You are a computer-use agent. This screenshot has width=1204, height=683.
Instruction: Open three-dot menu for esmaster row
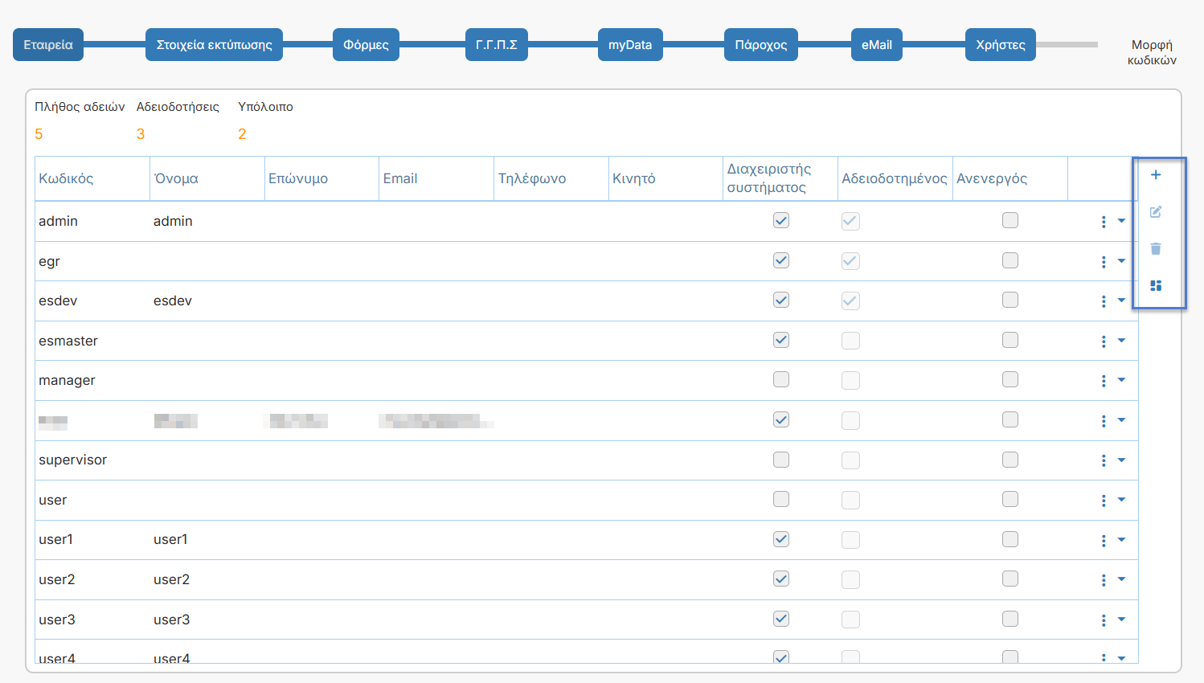[1104, 341]
